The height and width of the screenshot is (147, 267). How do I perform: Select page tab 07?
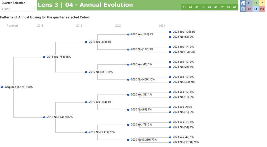[222, 7]
